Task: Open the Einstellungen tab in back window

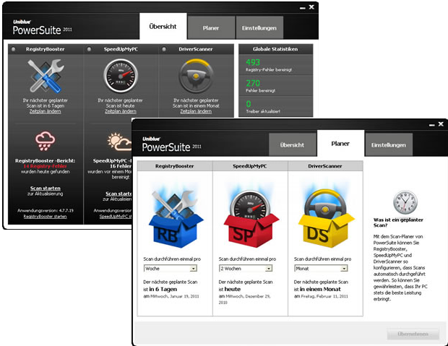Action: (259, 27)
